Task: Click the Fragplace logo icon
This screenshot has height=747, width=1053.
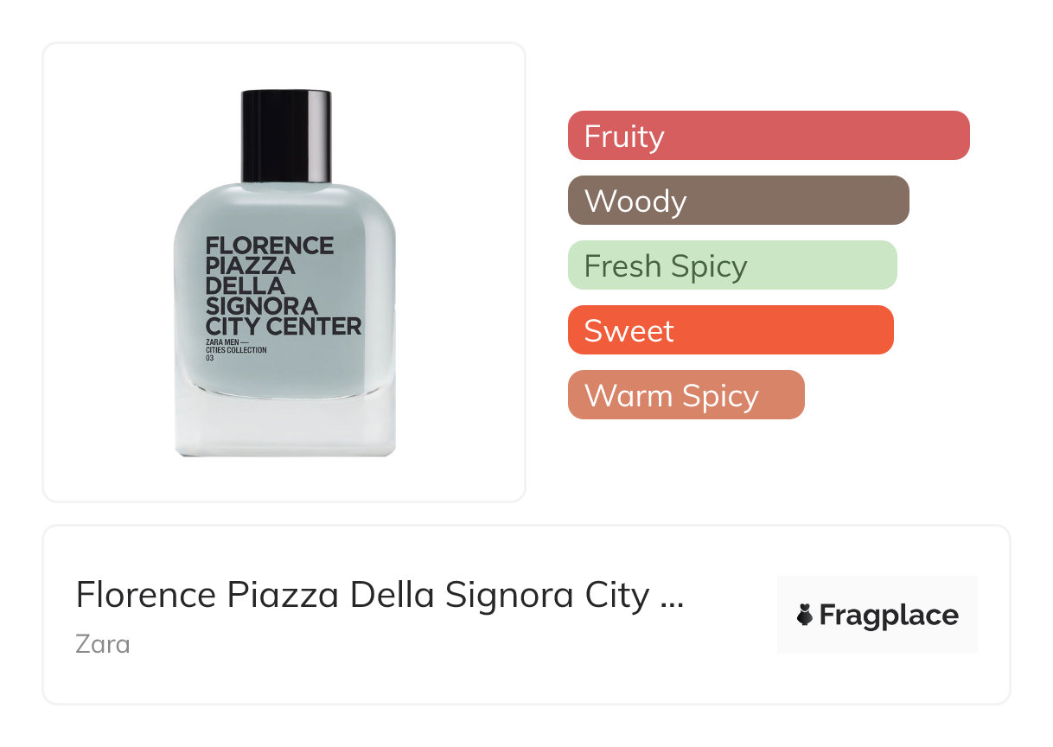Action: tap(804, 616)
